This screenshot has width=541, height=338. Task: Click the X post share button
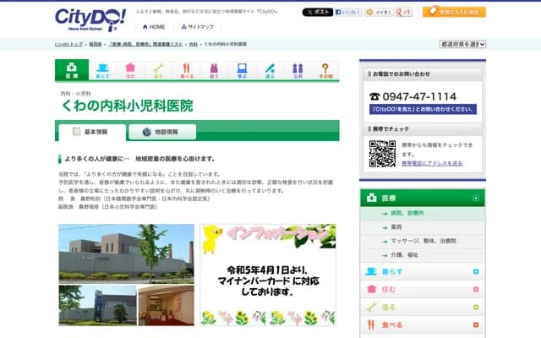point(318,12)
